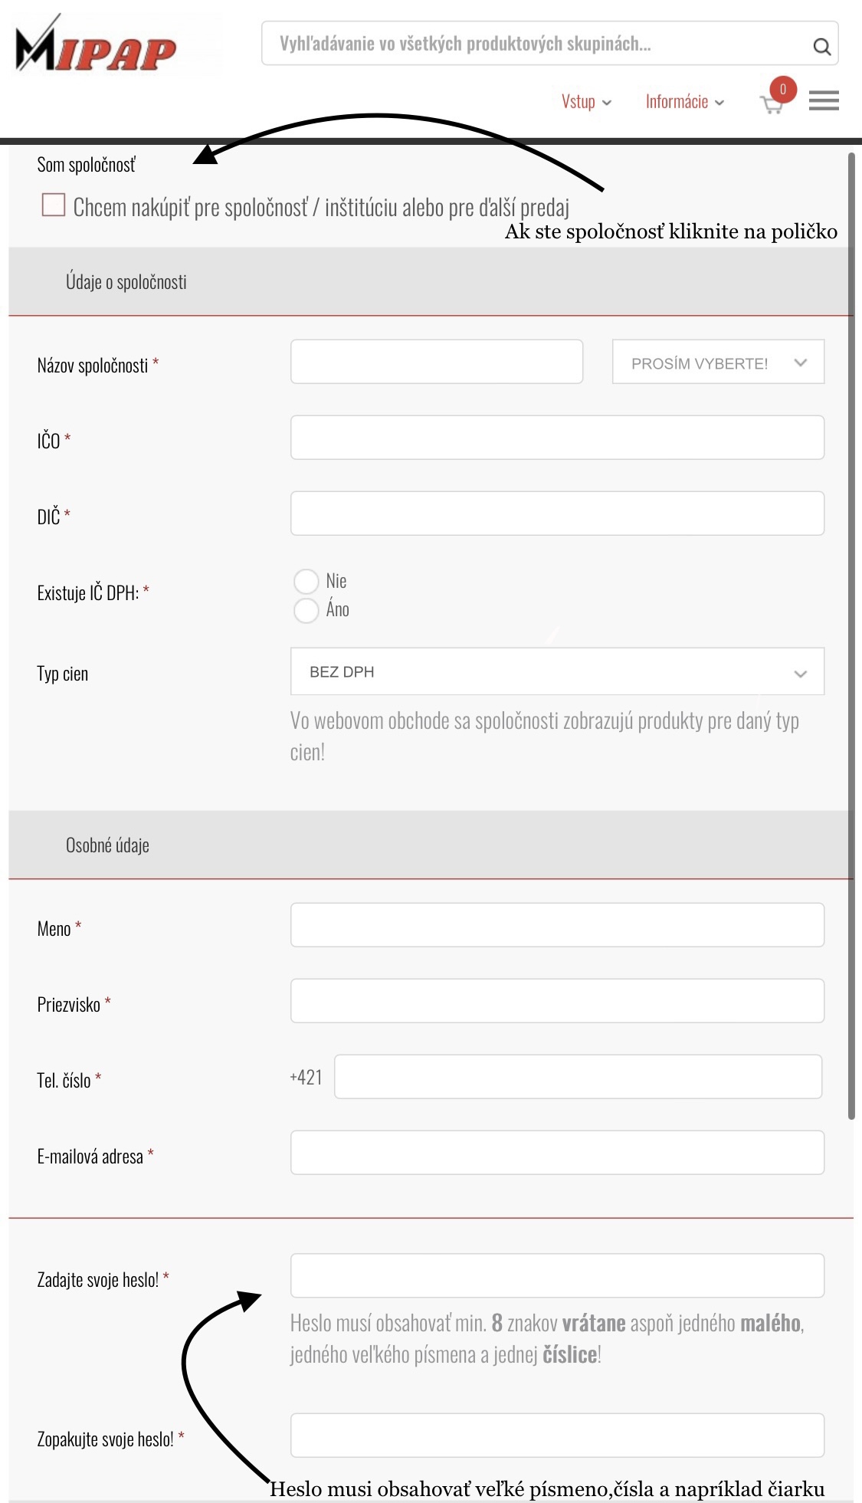Screen dimensions: 862x1503
Task: Focus the telephone number field
Action: pyautogui.click(x=578, y=1077)
